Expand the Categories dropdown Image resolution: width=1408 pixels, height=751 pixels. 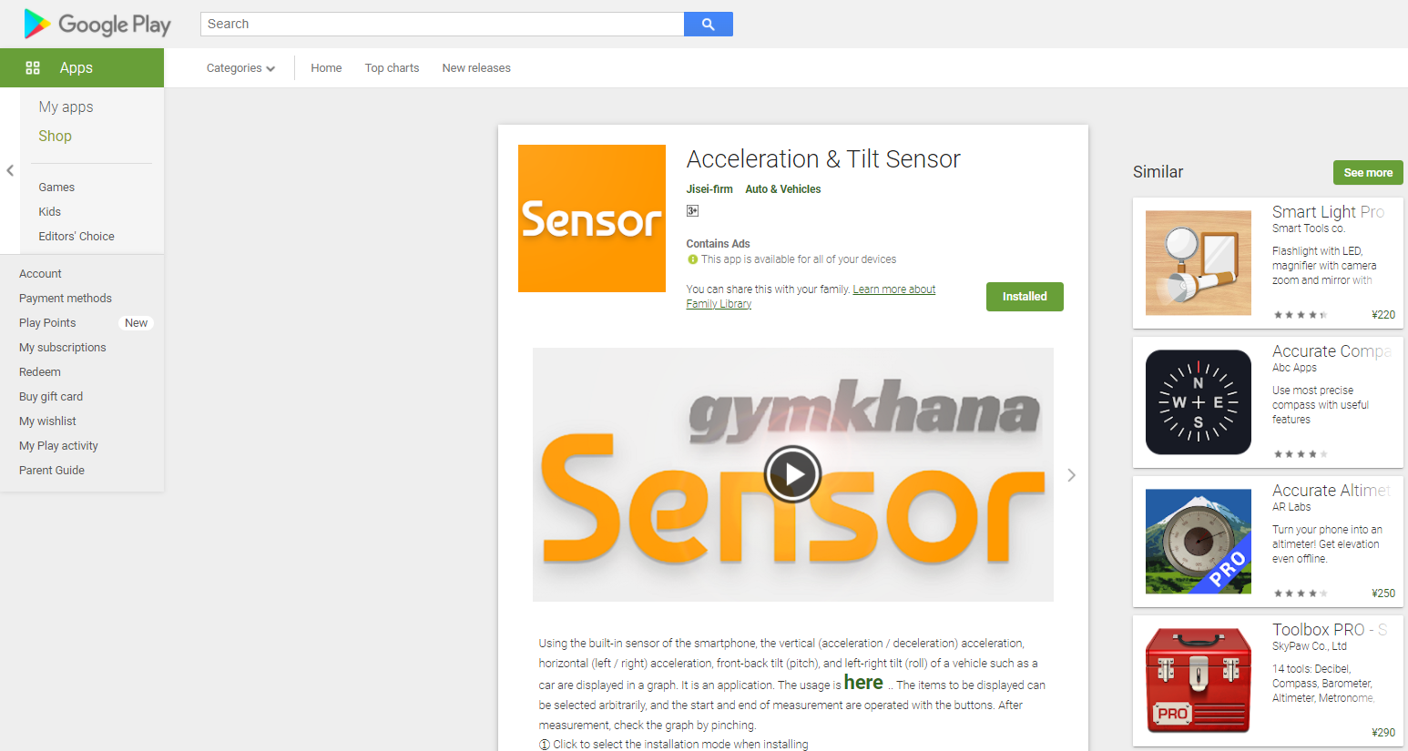240,68
